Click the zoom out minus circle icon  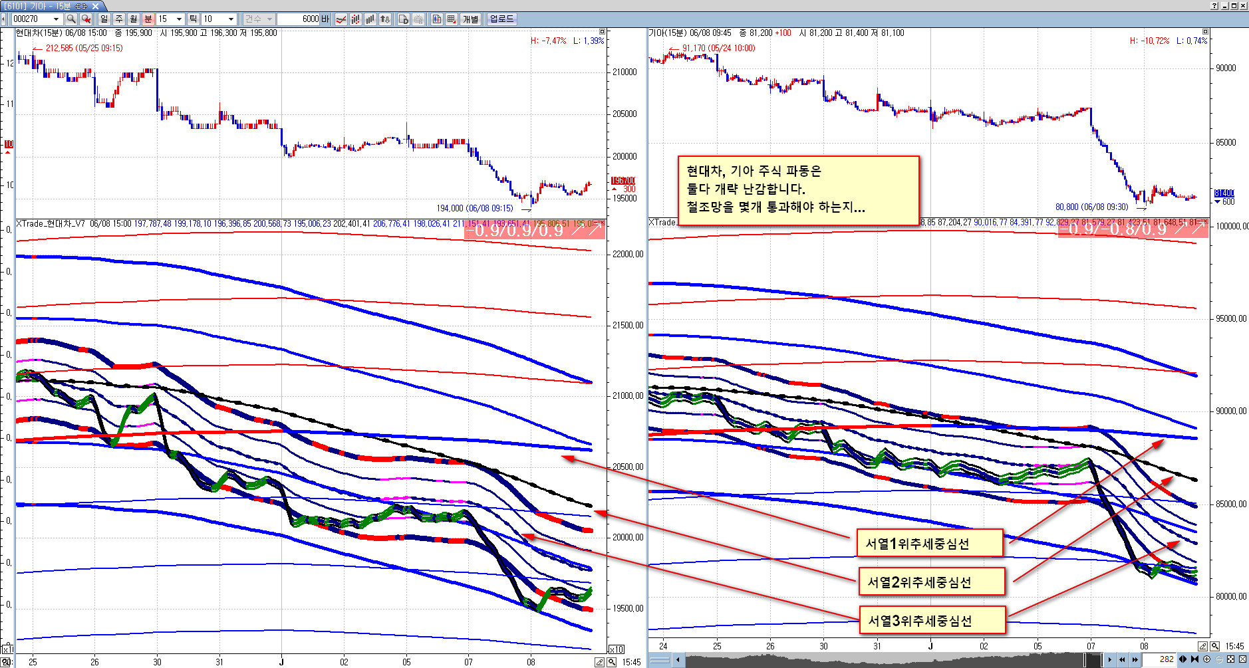pos(1218,659)
